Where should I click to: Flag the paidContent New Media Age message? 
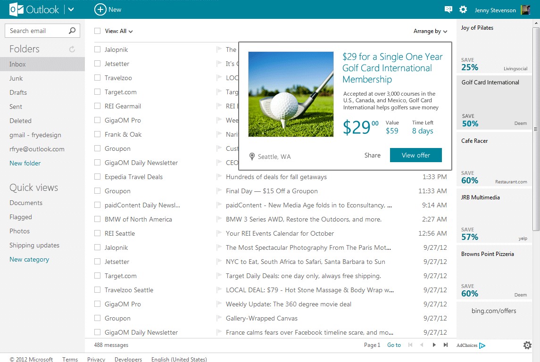pyautogui.click(x=219, y=205)
